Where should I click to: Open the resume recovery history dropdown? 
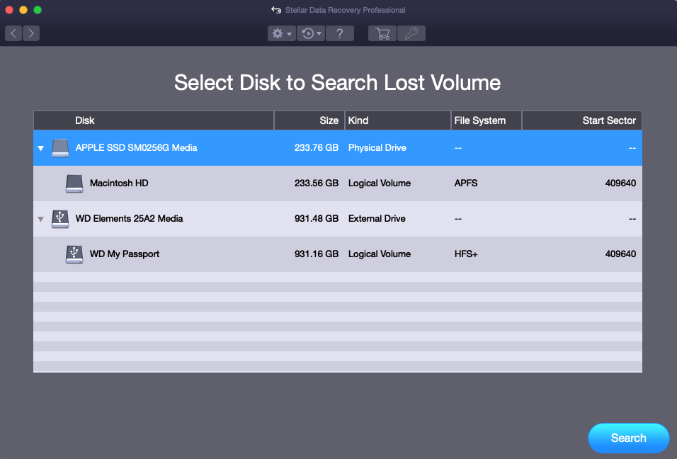[x=311, y=33]
